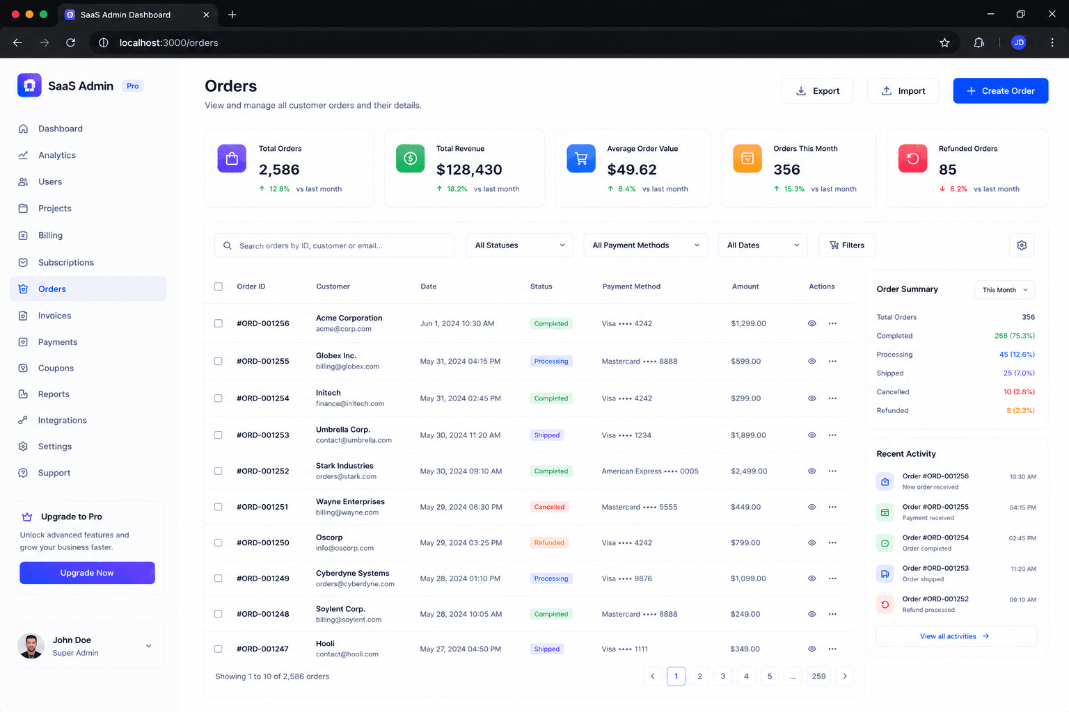Click the SaaS Admin logo icon
1069x712 pixels.
(29, 85)
